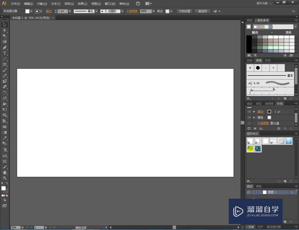Image resolution: width=299 pixels, height=230 pixels.
Task: Close the 未标题-1 document tab
Action: click(x=53, y=18)
